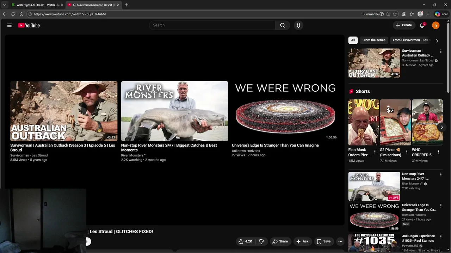Open the orange 'h' account avatar
The image size is (451, 253).
click(x=436, y=25)
